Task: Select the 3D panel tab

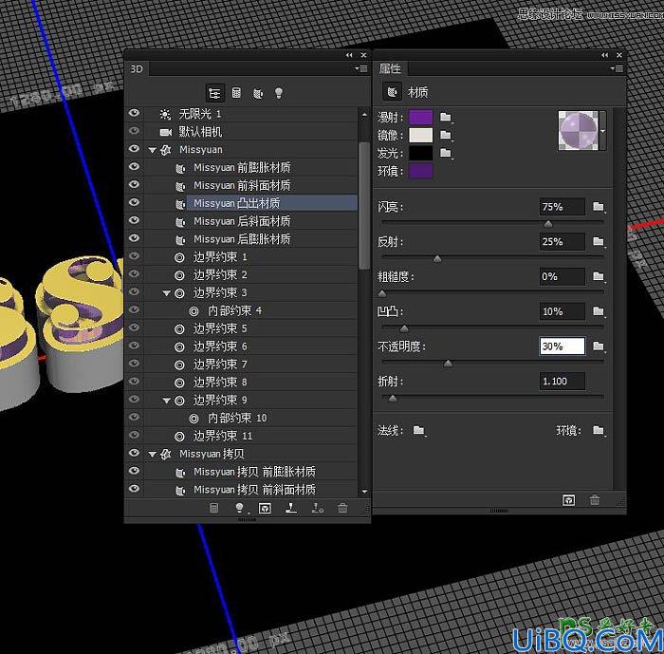Action: pyautogui.click(x=137, y=69)
